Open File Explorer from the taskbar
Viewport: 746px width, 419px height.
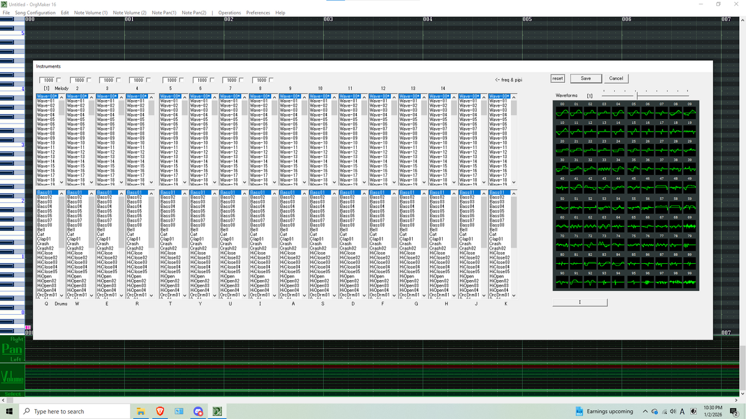tap(141, 411)
